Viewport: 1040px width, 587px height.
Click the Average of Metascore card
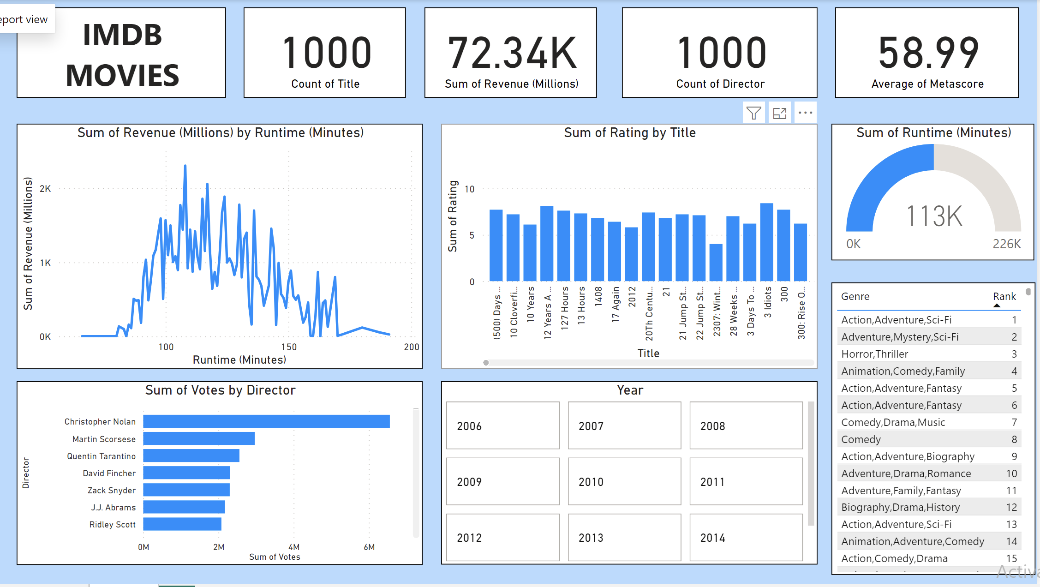click(926, 53)
